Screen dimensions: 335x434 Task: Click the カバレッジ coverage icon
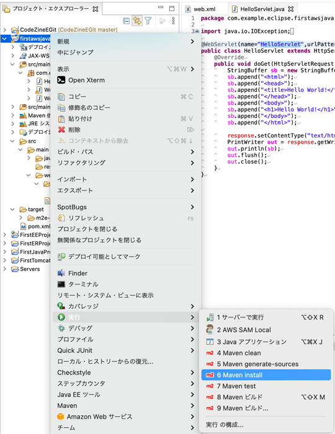pyautogui.click(x=61, y=306)
